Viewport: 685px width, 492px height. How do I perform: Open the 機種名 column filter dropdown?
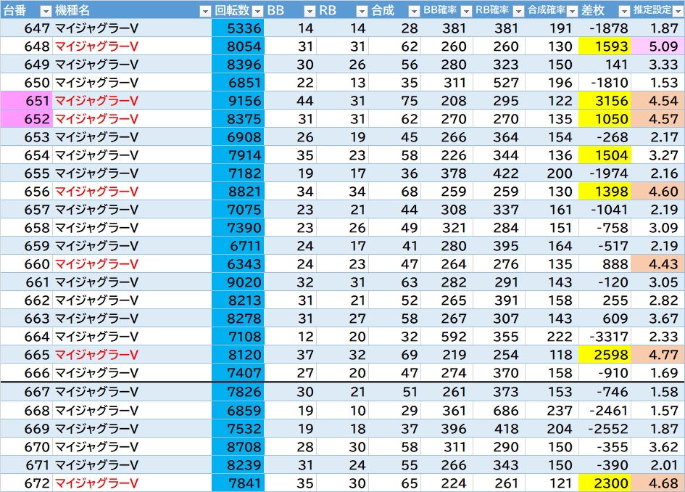pyautogui.click(x=205, y=11)
